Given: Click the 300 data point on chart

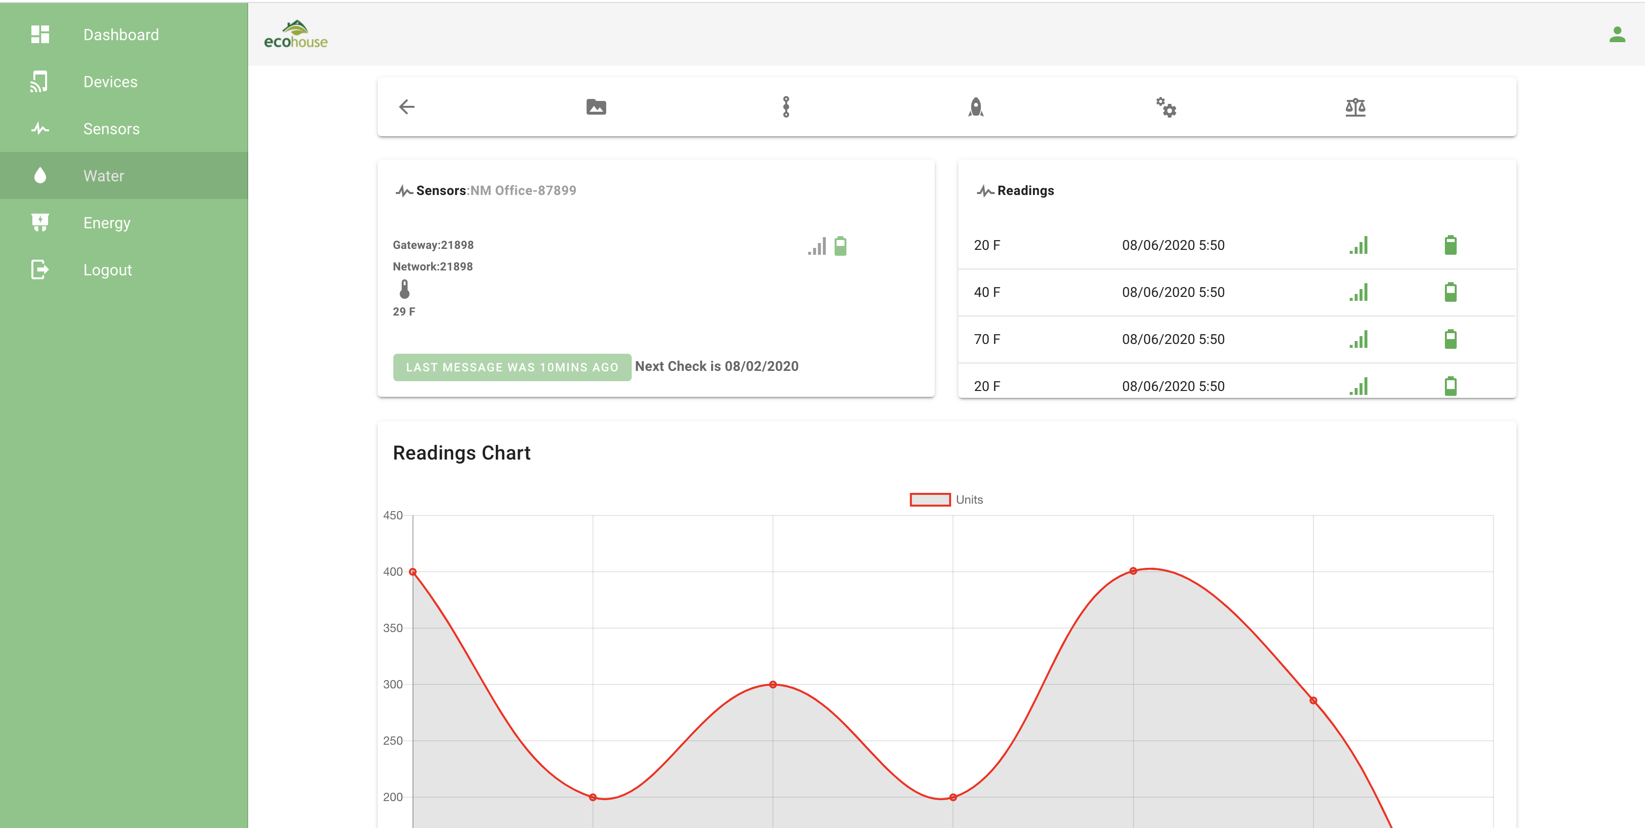Looking at the screenshot, I should click(772, 684).
